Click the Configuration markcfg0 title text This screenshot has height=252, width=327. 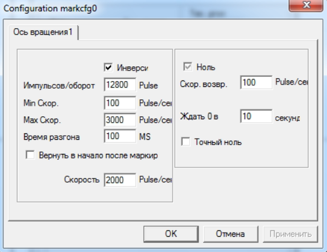(x=50, y=9)
